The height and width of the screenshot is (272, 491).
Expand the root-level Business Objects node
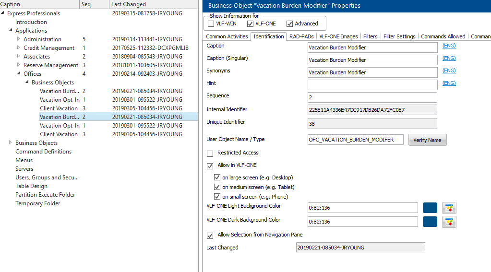coord(11,143)
